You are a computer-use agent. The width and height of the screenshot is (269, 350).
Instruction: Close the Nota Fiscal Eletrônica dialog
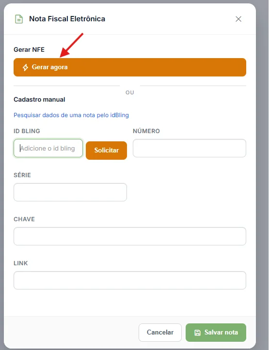pyautogui.click(x=238, y=19)
